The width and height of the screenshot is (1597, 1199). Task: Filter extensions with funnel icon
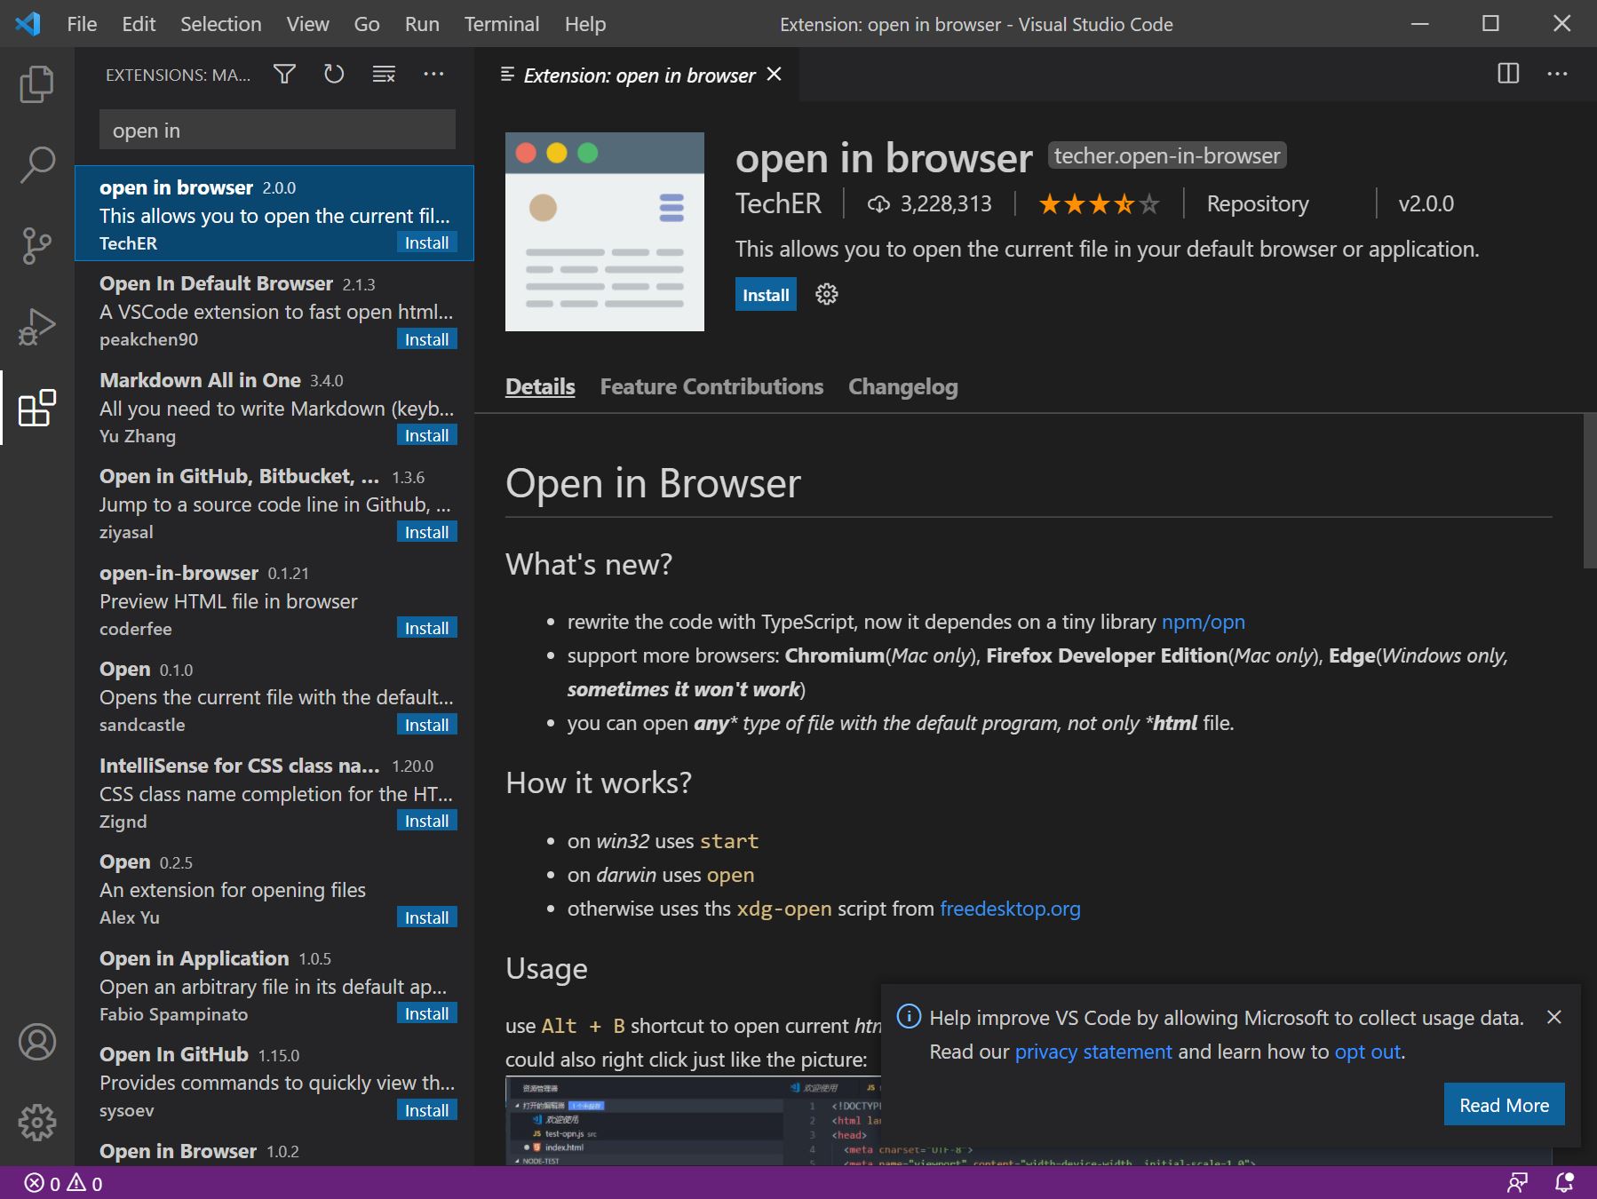pos(284,75)
